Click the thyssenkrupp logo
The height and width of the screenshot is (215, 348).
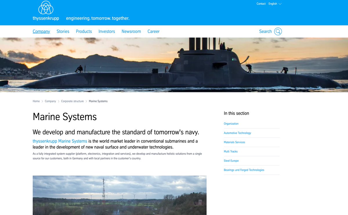[46, 11]
